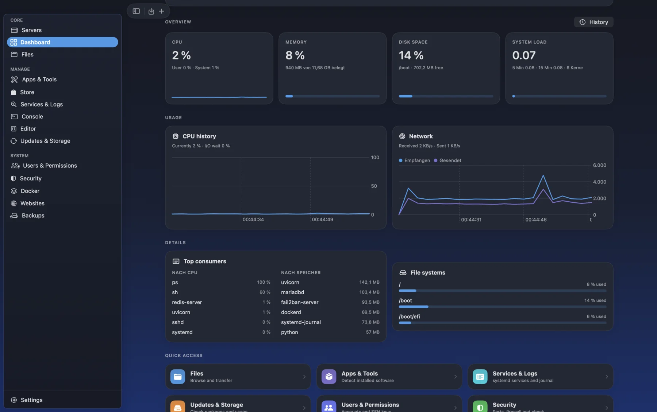Screen dimensions: 657x412
Task: Expand chevron on Apps & Tools card
Action: pos(455,377)
